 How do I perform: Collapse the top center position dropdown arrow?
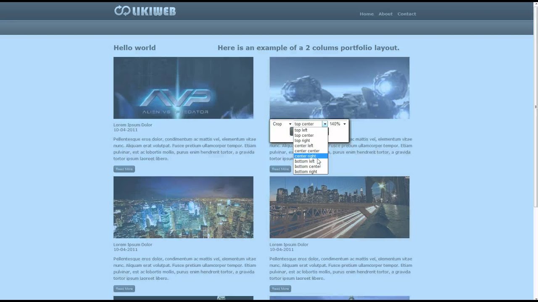[325, 124]
